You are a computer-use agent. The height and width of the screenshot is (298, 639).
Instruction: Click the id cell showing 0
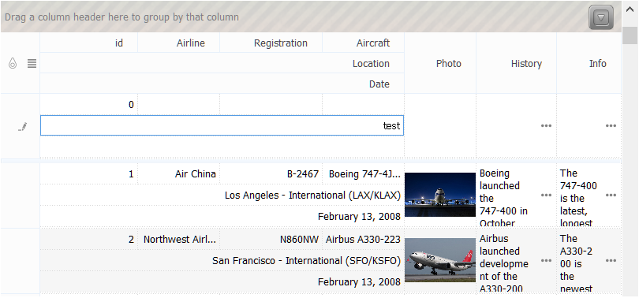pyautogui.click(x=89, y=105)
